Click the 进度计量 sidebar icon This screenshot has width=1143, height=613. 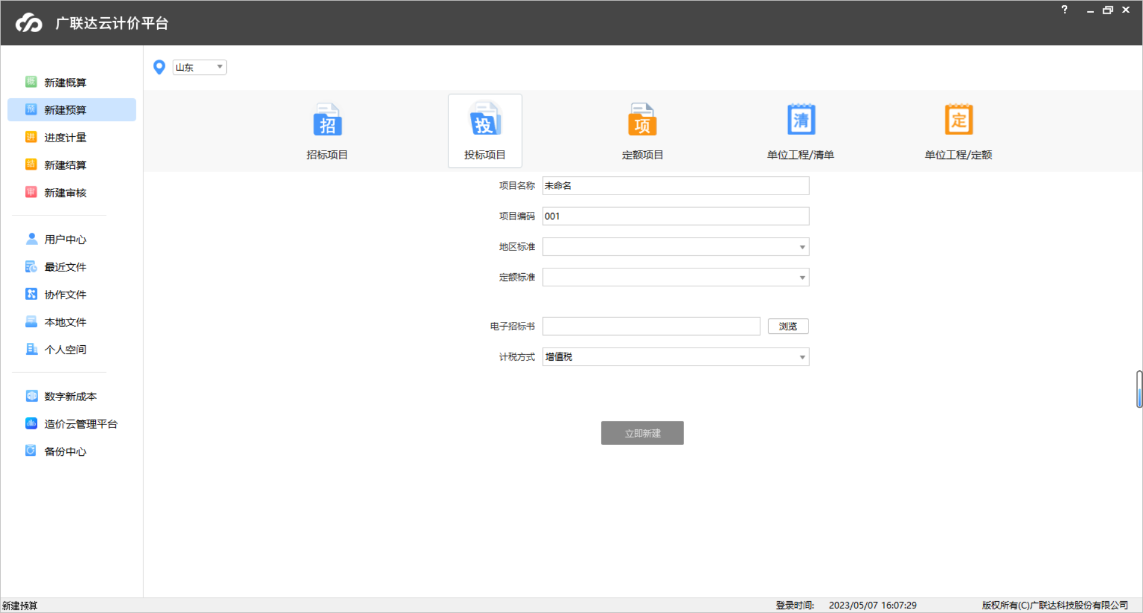[31, 137]
